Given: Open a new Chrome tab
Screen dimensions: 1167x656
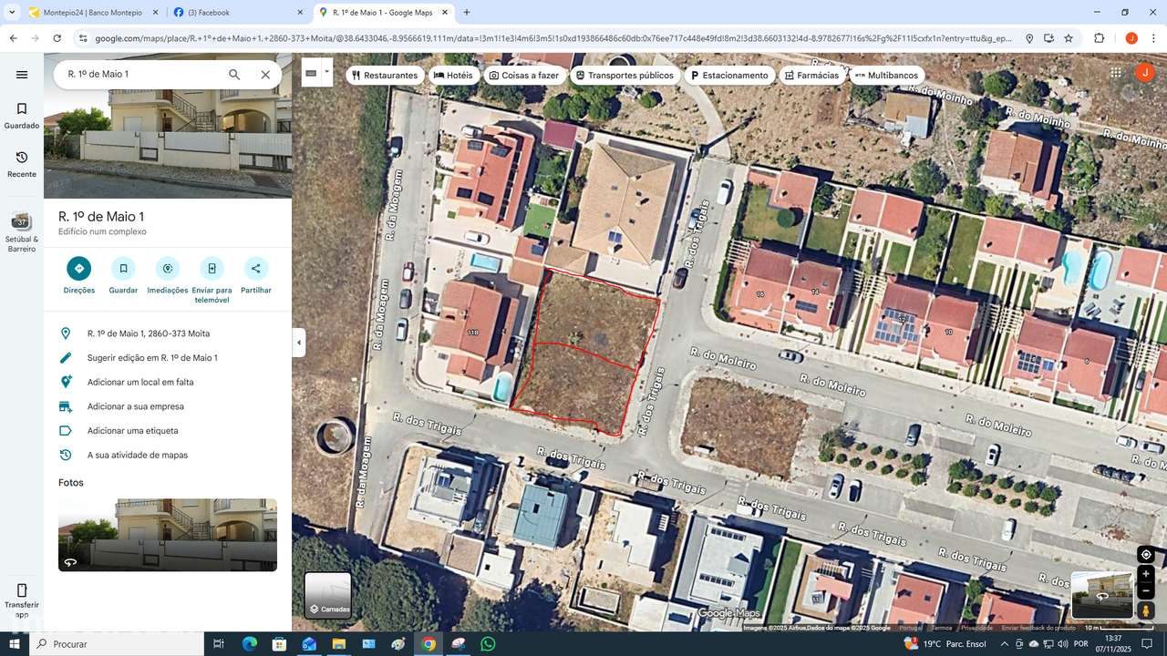Looking at the screenshot, I should [x=467, y=13].
